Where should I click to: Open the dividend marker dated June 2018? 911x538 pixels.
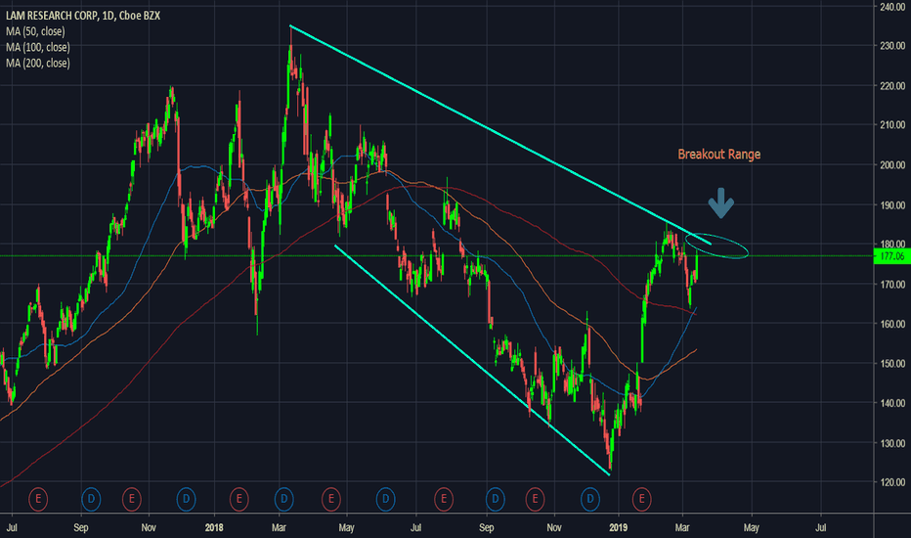(385, 499)
